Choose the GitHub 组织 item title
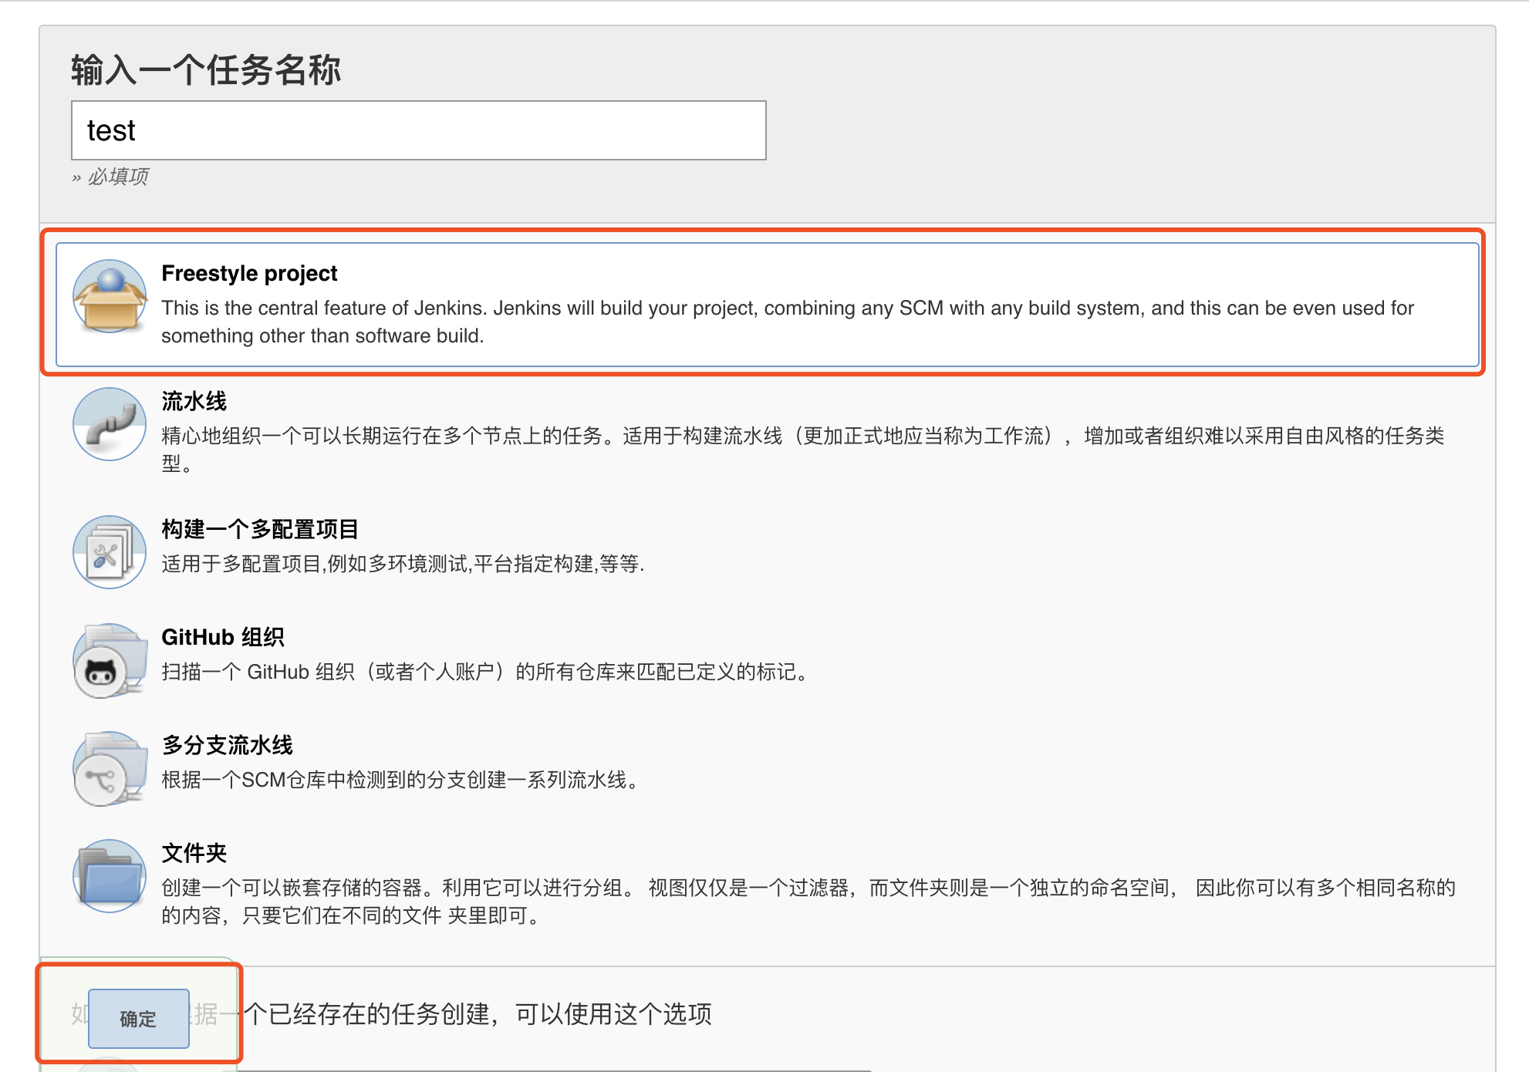 tap(223, 637)
